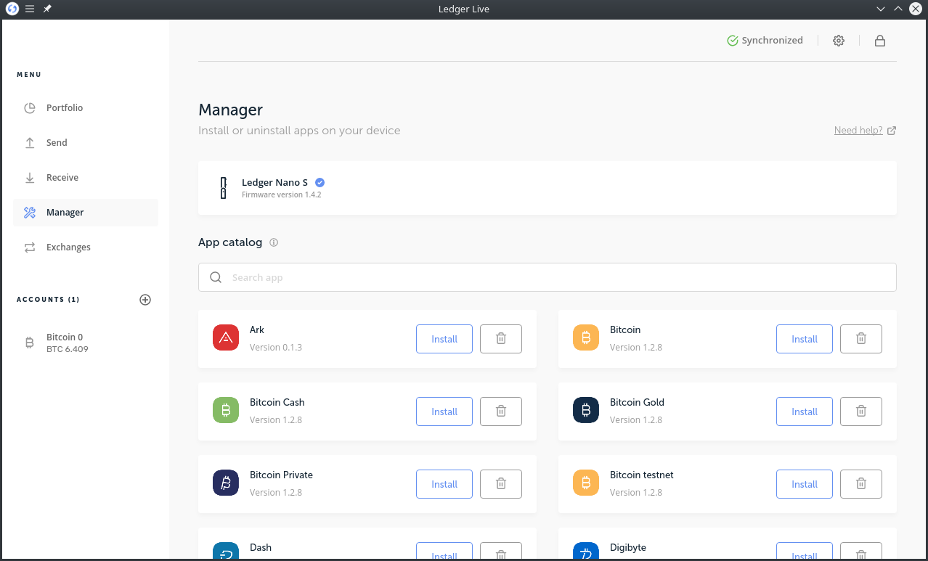Image resolution: width=928 pixels, height=561 pixels.
Task: Click the Synchronized status checkmark
Action: pyautogui.click(x=732, y=41)
